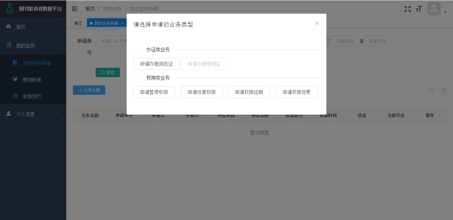Click the blue 业务办理 button
This screenshot has height=220, width=453.
89,90
